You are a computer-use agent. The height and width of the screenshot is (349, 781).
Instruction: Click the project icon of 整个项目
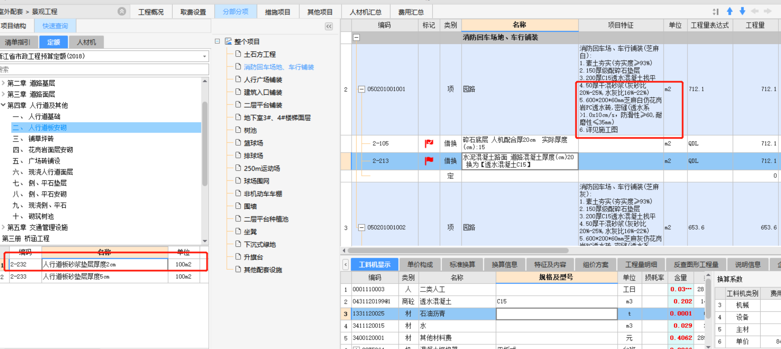click(228, 41)
